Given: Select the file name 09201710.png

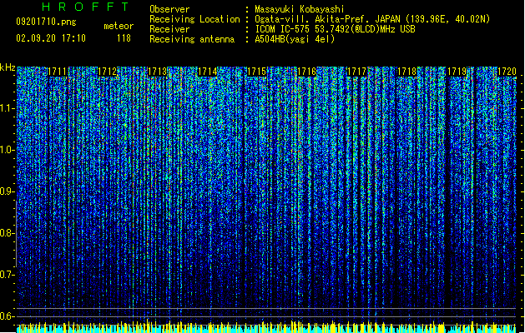Looking at the screenshot, I should (x=46, y=22).
